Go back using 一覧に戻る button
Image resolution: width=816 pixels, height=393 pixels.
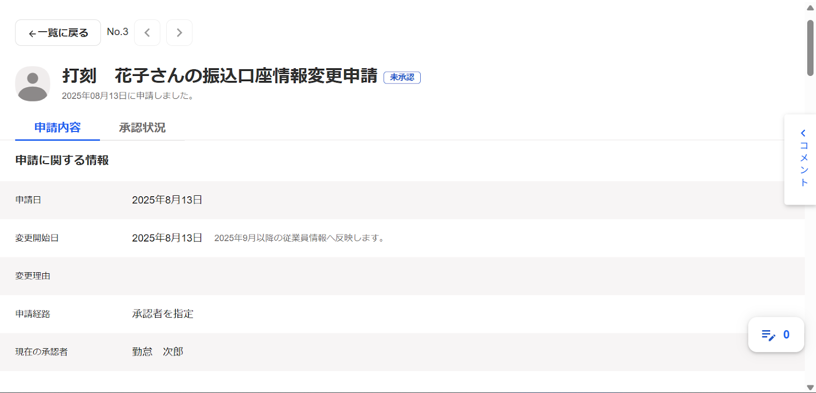(x=58, y=33)
